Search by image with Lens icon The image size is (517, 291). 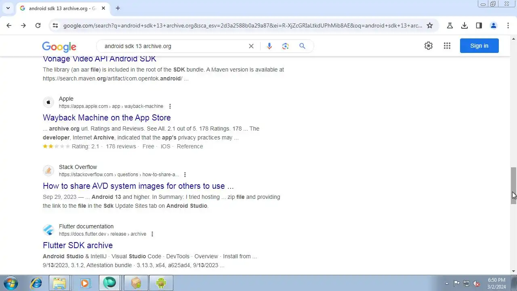point(286,46)
